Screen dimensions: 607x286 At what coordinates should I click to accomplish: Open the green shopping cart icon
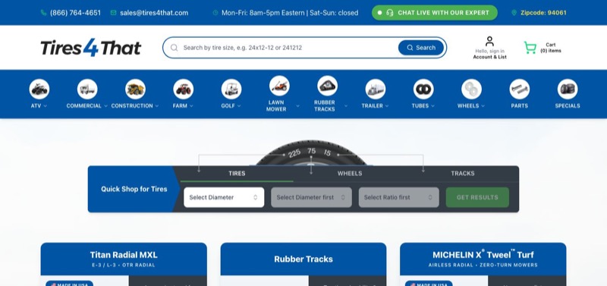click(530, 48)
